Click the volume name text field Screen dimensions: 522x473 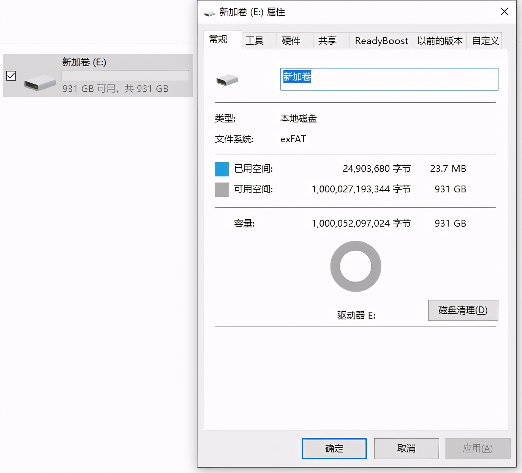pos(389,79)
